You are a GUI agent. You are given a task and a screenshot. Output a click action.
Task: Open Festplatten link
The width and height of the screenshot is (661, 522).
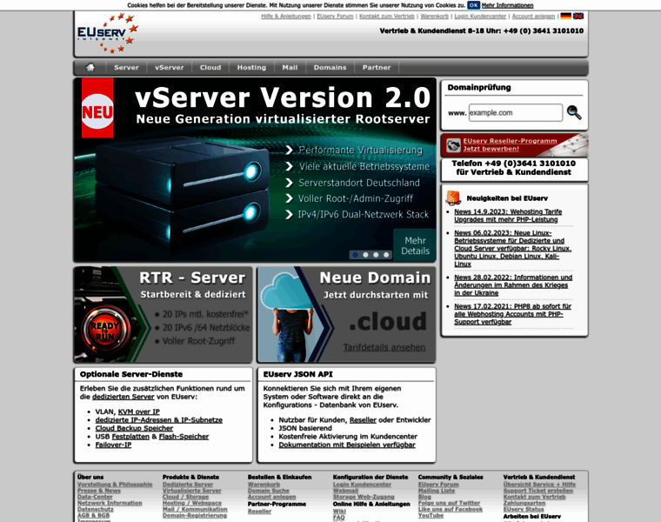(x=130, y=437)
